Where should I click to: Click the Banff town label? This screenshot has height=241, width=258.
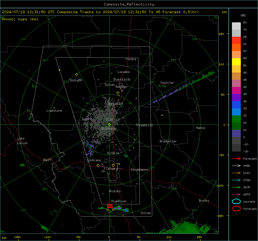47,160
